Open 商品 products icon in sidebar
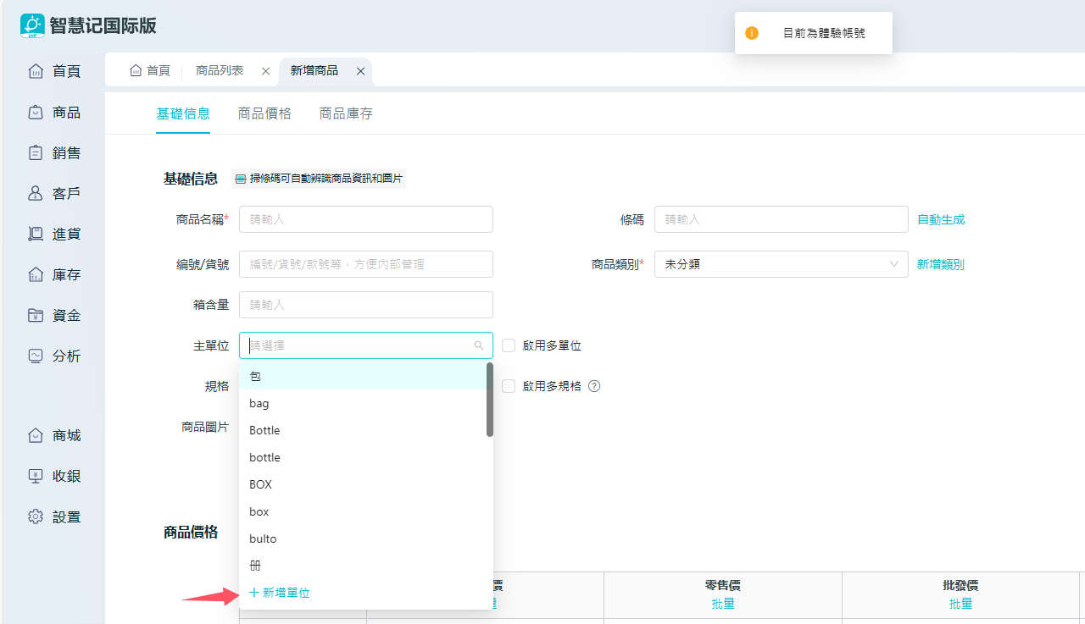Screen dimensions: 1085x624 coord(36,112)
